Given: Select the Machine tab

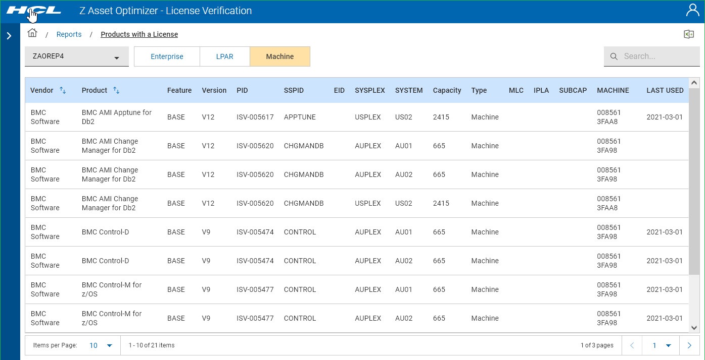Looking at the screenshot, I should click(280, 56).
